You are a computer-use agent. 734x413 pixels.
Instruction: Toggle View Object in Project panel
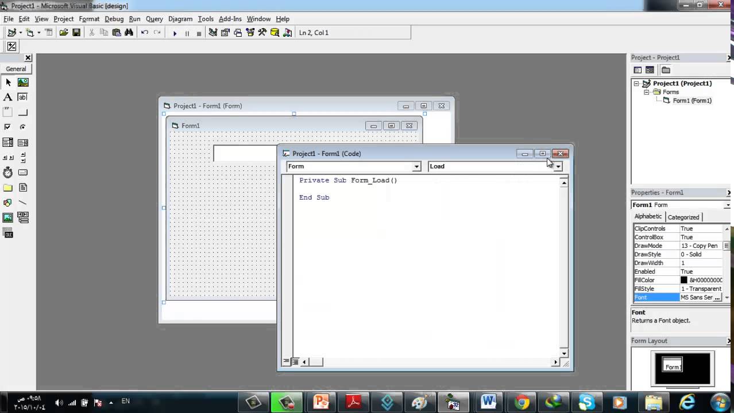(x=650, y=70)
